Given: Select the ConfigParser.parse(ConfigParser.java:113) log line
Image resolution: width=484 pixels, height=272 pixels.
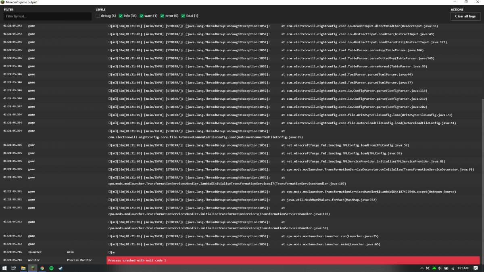Looking at the screenshot, I should point(240,90).
